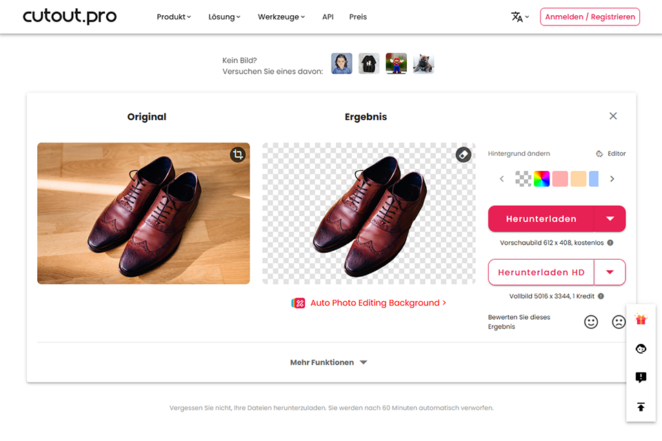Select the pink background color swatch
This screenshot has width=662, height=441.
[x=560, y=179]
